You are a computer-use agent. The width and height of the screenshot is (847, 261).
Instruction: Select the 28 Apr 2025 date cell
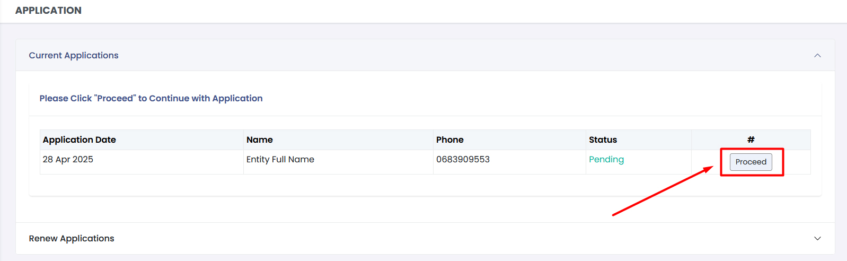[x=68, y=159]
